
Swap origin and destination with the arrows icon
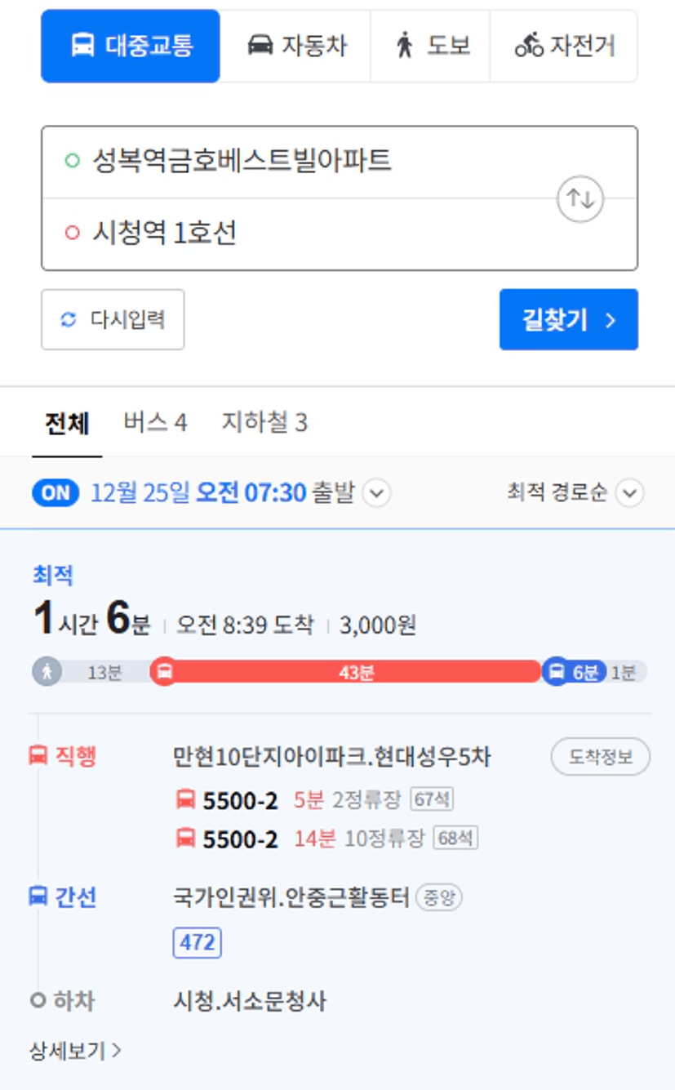pyautogui.click(x=580, y=198)
